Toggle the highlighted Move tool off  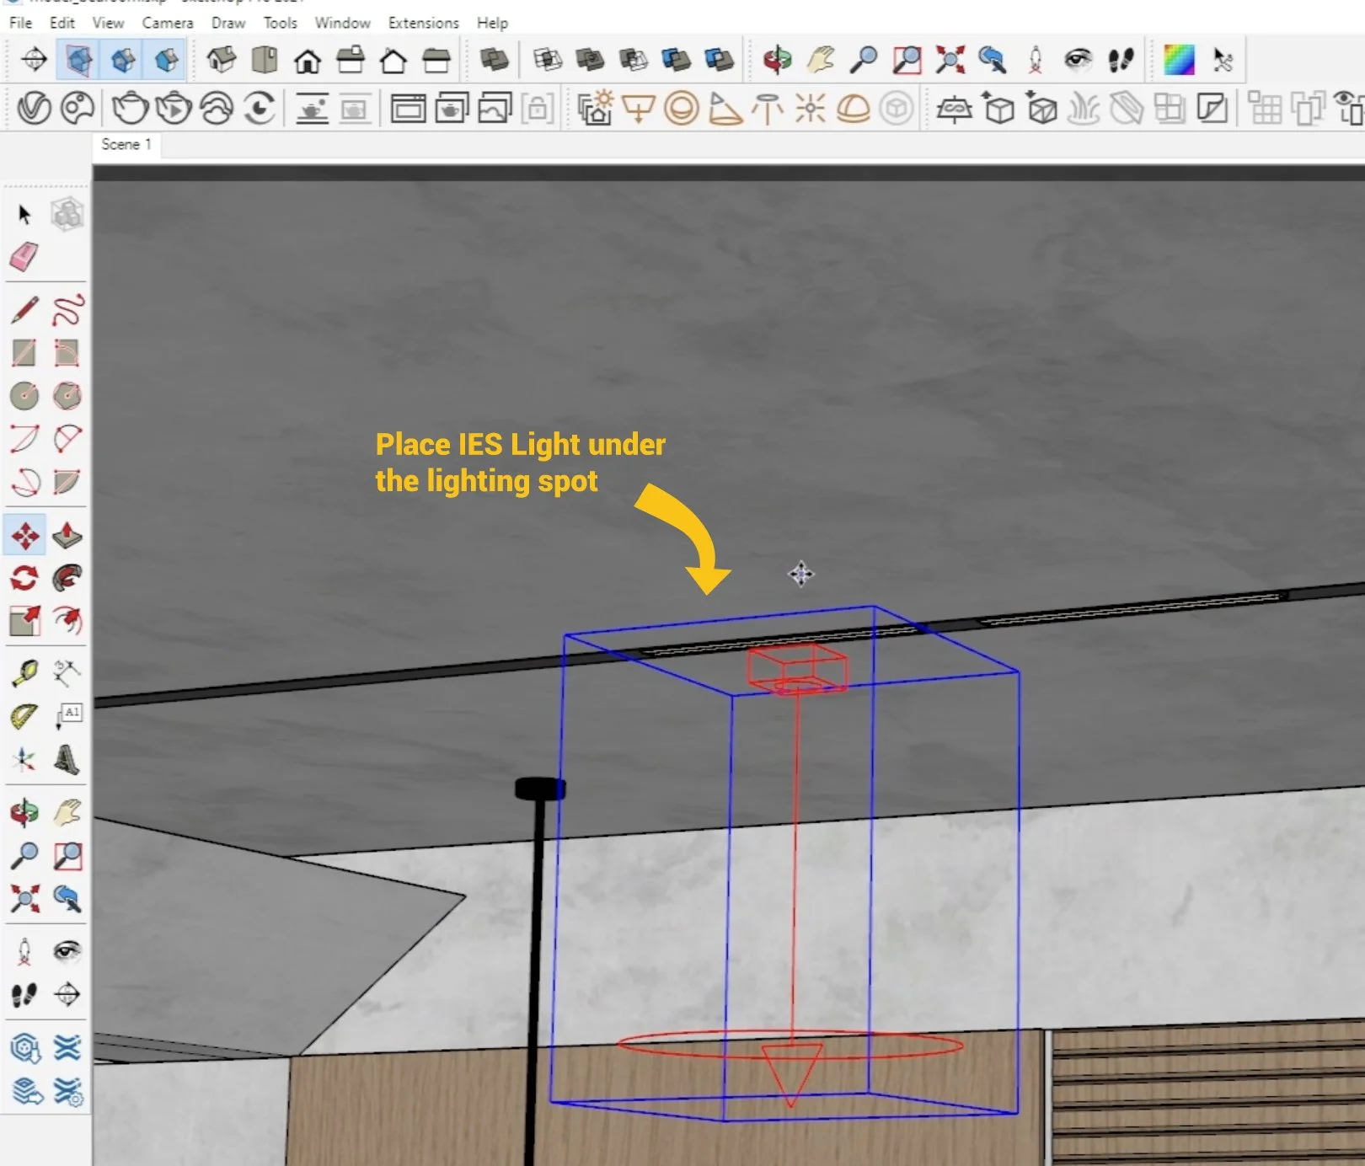pos(24,533)
